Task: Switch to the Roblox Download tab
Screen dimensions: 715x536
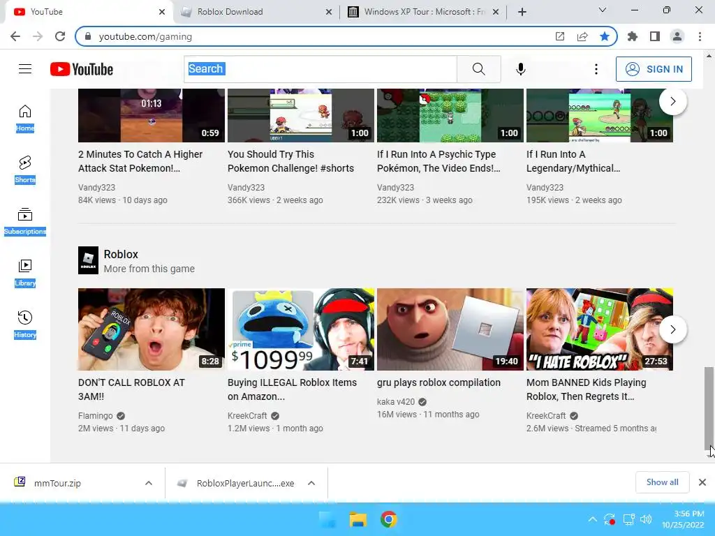Action: click(x=256, y=12)
